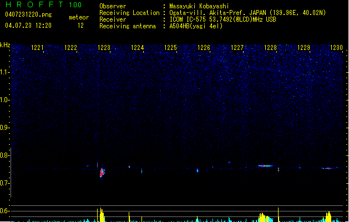The image size is (349, 222).
Task: Click the 1223 time marker
Action: coord(104,48)
